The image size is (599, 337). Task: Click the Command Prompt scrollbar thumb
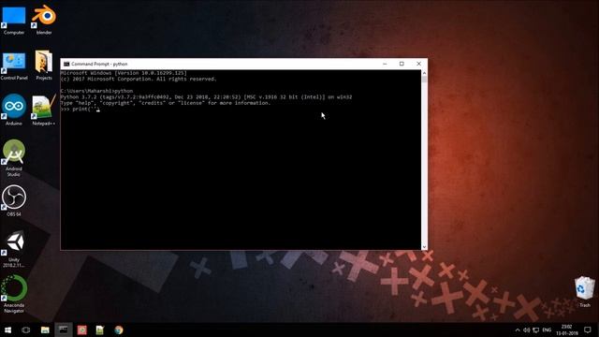coord(424,80)
